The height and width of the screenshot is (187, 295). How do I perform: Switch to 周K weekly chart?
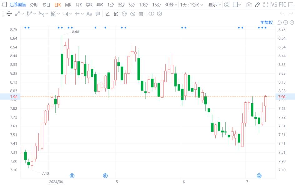[x=68, y=5]
